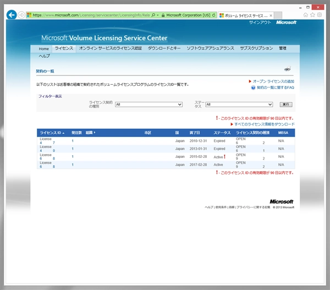330x290 pixels.
Task: Click the search magnifier in address bar
Action: 153,15
